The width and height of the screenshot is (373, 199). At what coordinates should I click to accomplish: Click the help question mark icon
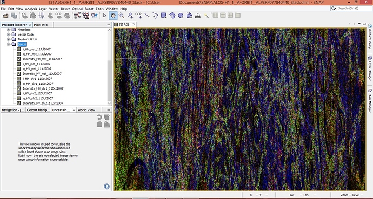tap(107, 187)
